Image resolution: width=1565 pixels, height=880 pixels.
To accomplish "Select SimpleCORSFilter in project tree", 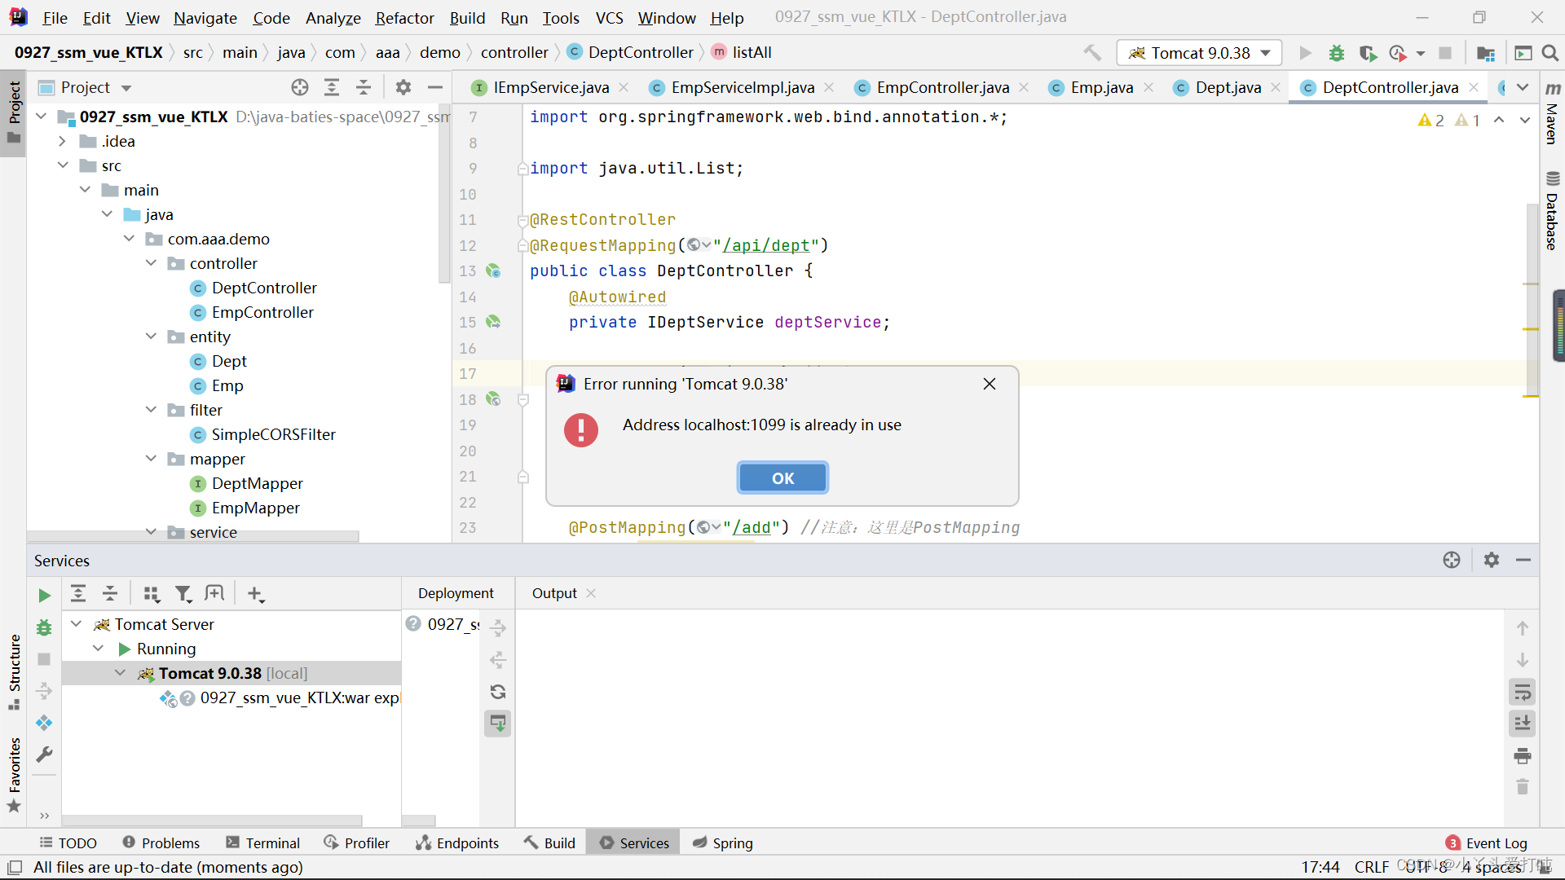I will 273,434.
